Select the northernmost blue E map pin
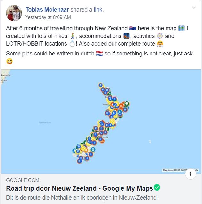Viewport: 202px width, 204px height. [x=101, y=85]
